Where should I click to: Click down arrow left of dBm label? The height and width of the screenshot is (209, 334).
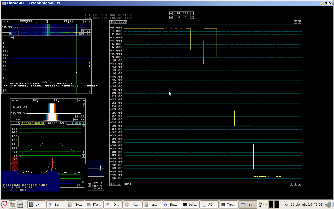pyautogui.click(x=111, y=184)
